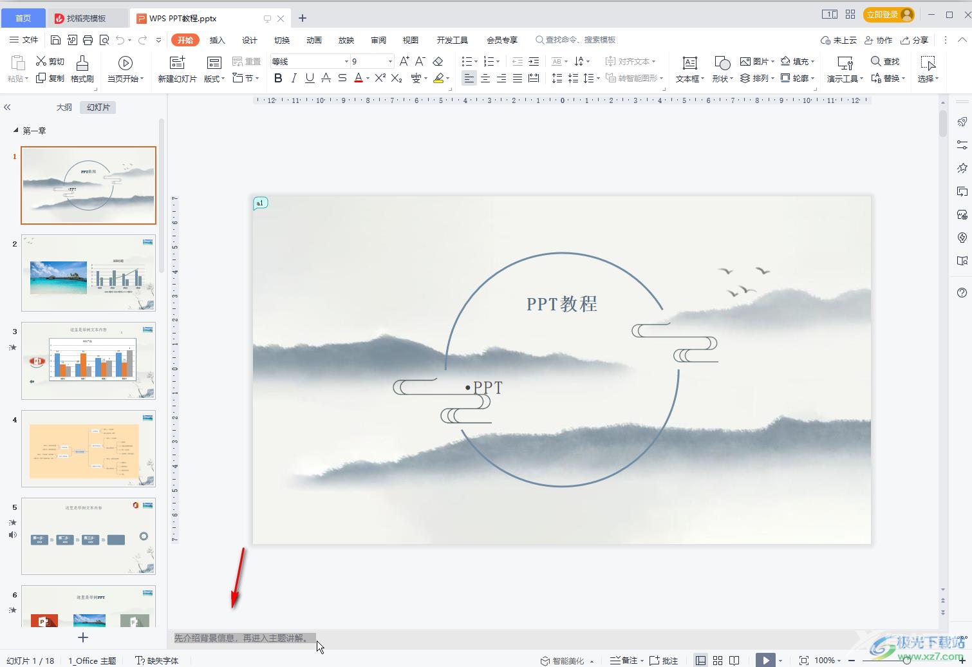Click the font color A swatch
Viewport: 972px width, 667px height.
pos(359,78)
